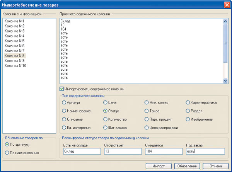
Task: Click the Отсутствует input field
Action: tap(123, 151)
